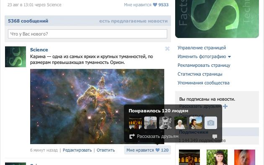This screenshot has height=165, width=264.
Task: Click the plus icon next to Рассказать друзьям
Action: point(225,106)
